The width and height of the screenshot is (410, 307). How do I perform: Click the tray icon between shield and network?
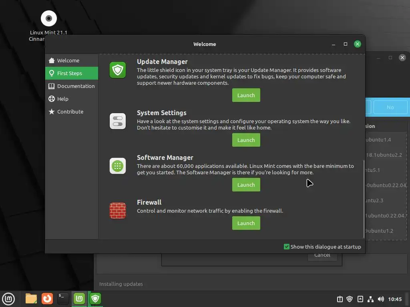click(360, 299)
